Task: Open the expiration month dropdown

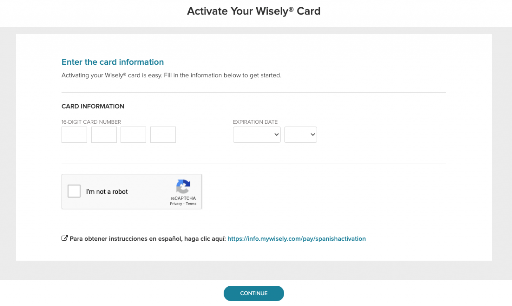Action: pos(256,134)
